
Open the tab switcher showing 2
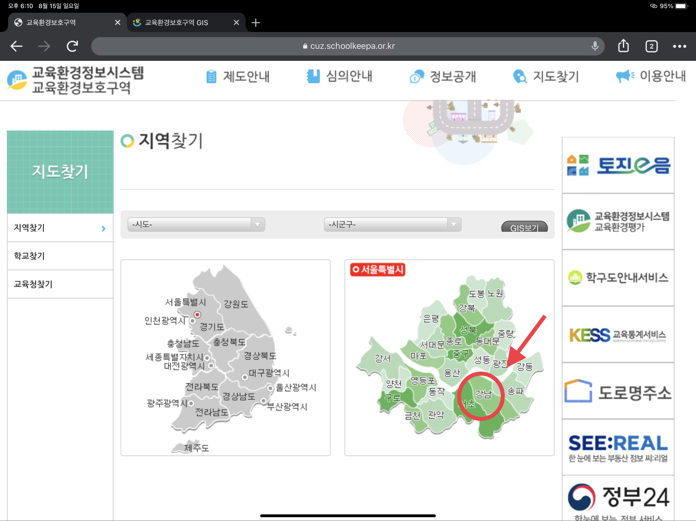[651, 46]
